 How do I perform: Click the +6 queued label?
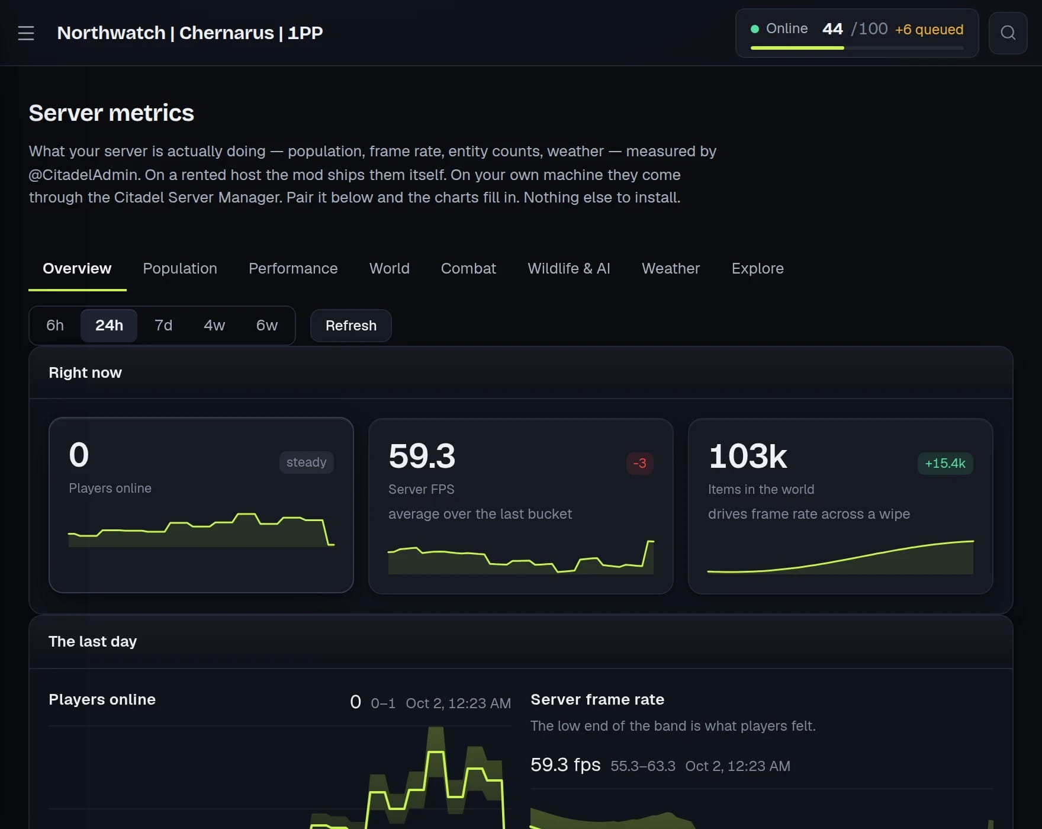tap(929, 29)
